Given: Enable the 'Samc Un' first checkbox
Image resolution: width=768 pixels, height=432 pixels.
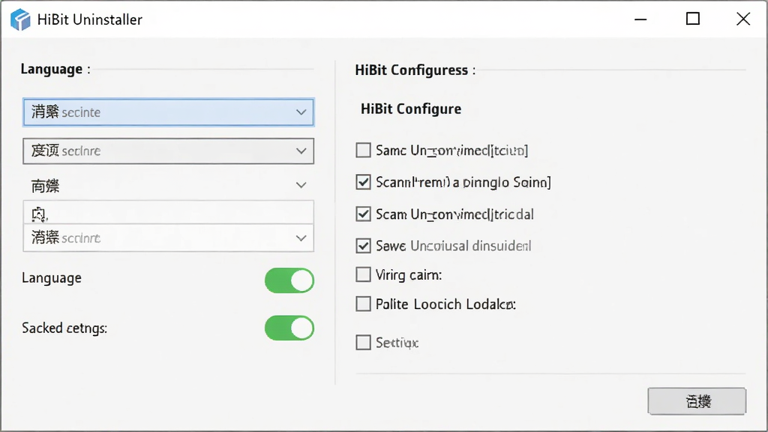Looking at the screenshot, I should [363, 150].
